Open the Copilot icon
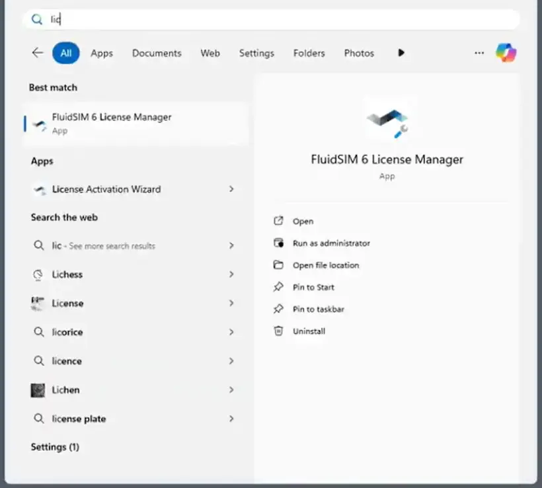 click(506, 53)
